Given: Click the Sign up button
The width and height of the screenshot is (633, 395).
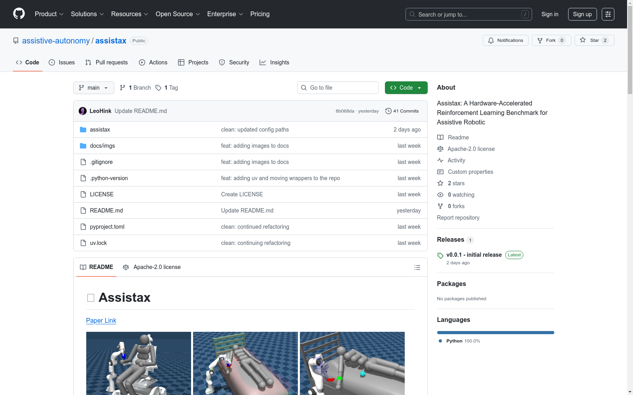Looking at the screenshot, I should click(582, 14).
